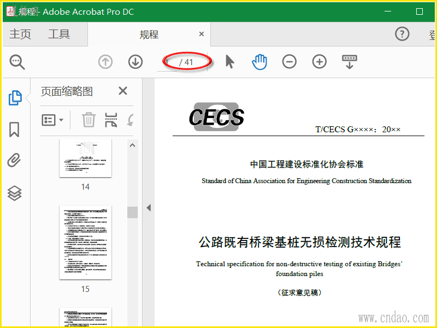Screen dimensions: 437x328
Task: Rotate pages using rotate icon
Action: click(131, 120)
